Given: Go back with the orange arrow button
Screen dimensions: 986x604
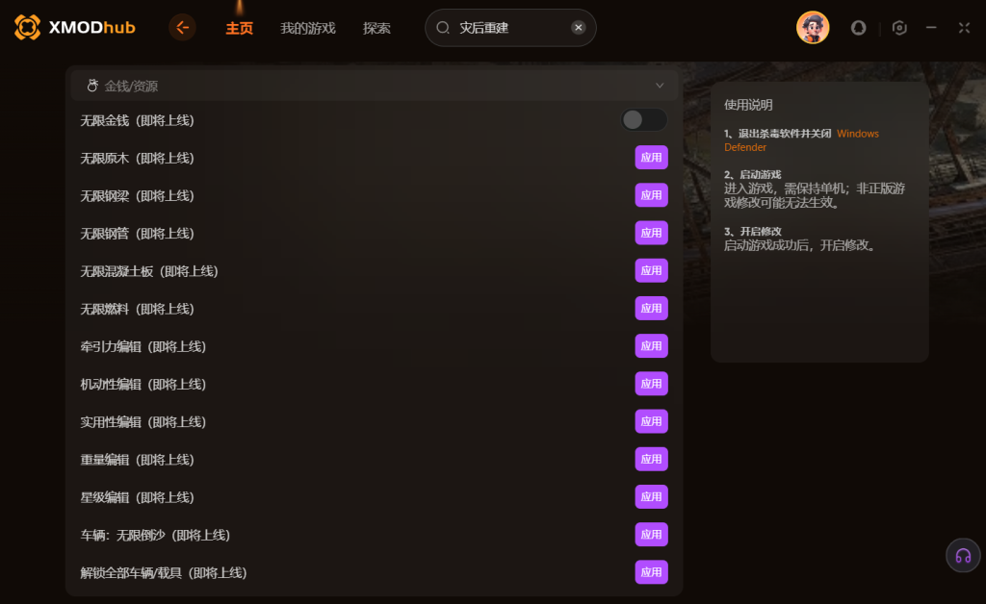Looking at the screenshot, I should pos(182,28).
